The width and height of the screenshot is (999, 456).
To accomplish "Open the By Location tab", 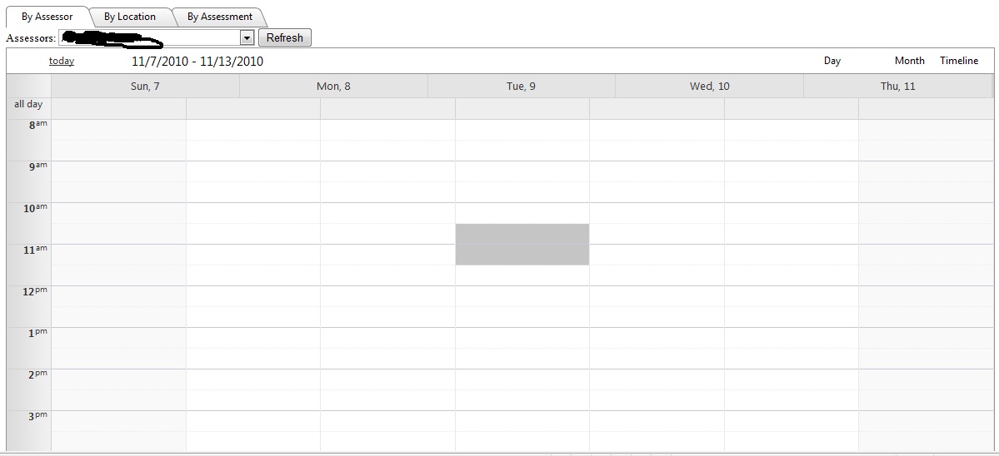I will point(130,17).
